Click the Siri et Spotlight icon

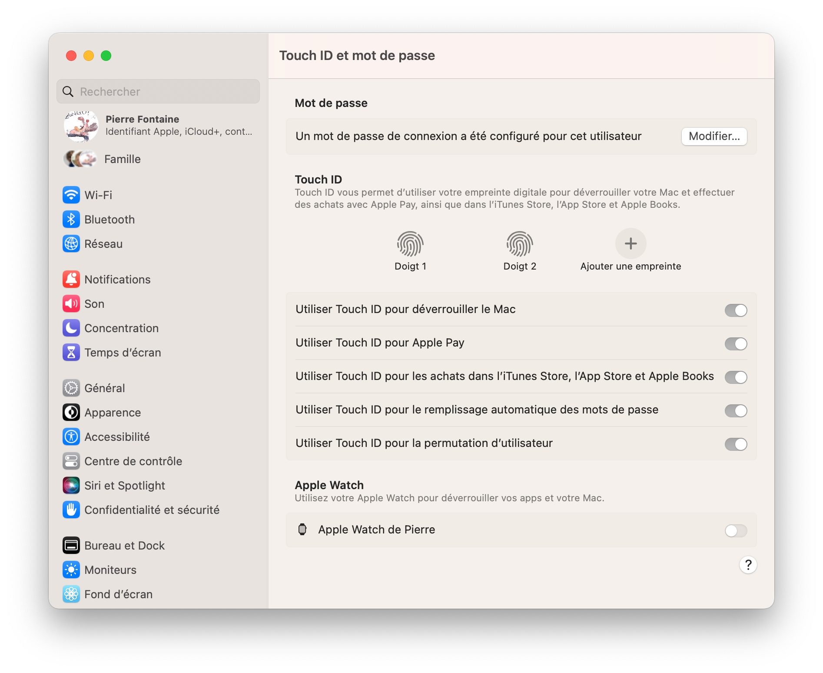pos(71,485)
